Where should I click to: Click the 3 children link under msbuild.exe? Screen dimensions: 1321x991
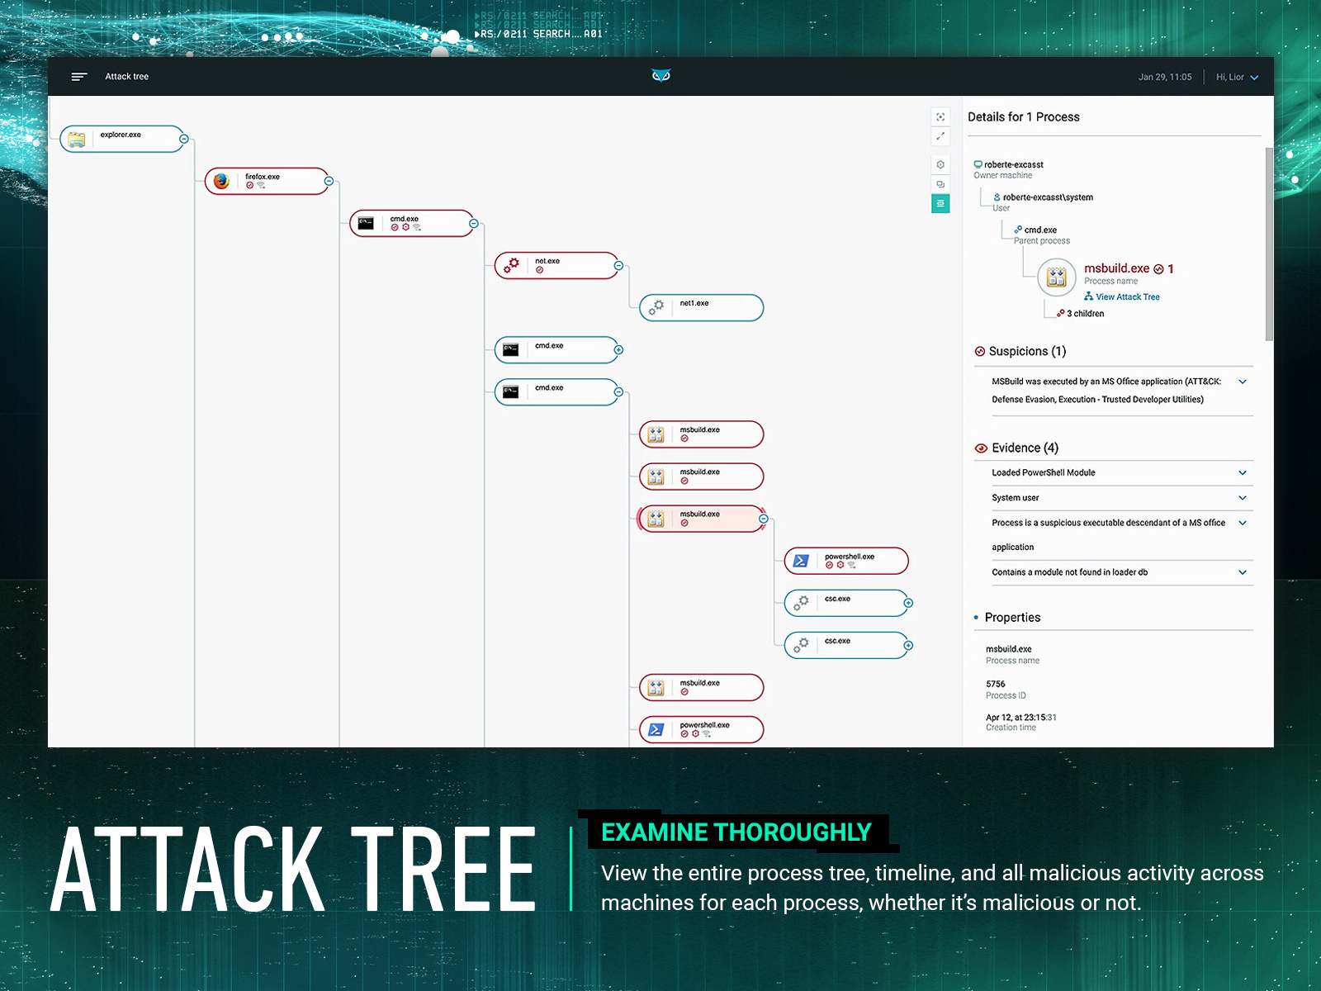(x=1082, y=313)
